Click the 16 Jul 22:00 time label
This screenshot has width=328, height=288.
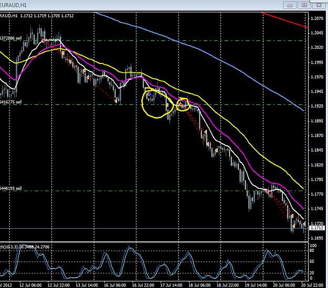point(143,285)
